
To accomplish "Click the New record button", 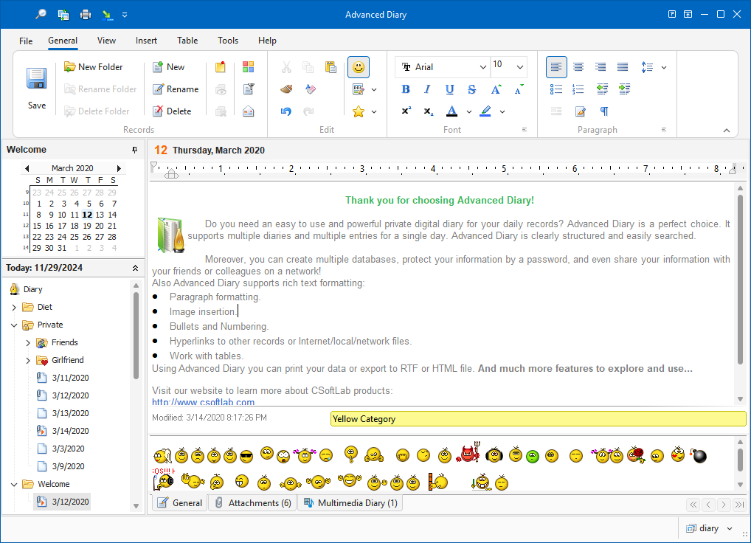I will coord(169,67).
